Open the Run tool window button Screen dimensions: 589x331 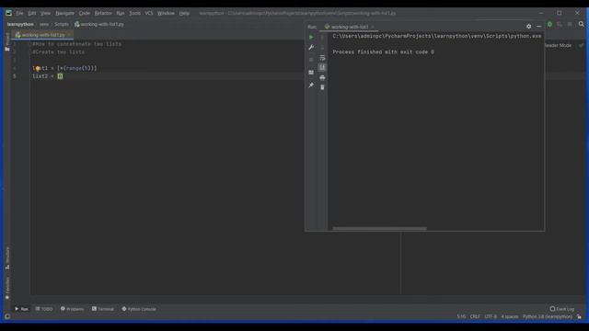[21, 309]
